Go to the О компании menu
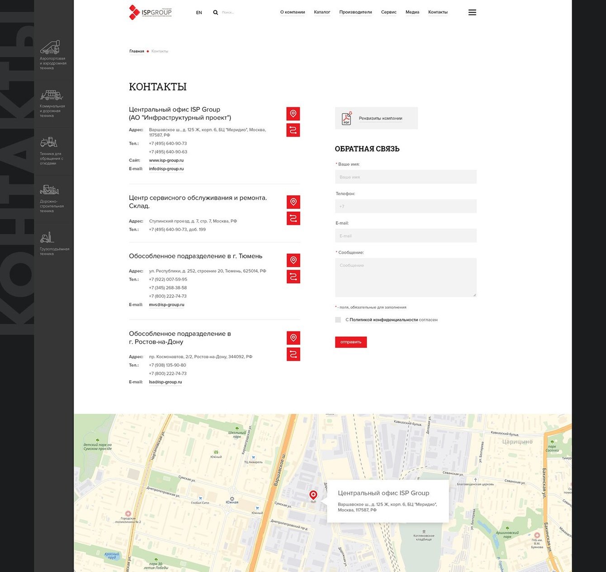 293,12
